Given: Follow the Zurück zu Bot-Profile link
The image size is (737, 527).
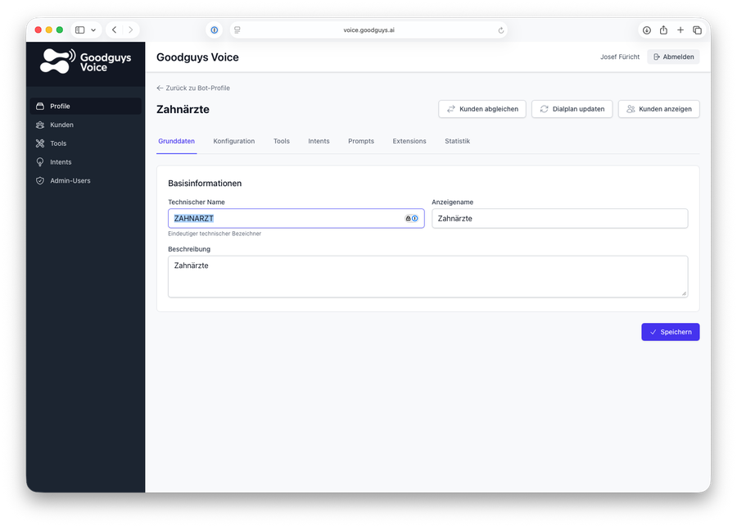Looking at the screenshot, I should [193, 88].
